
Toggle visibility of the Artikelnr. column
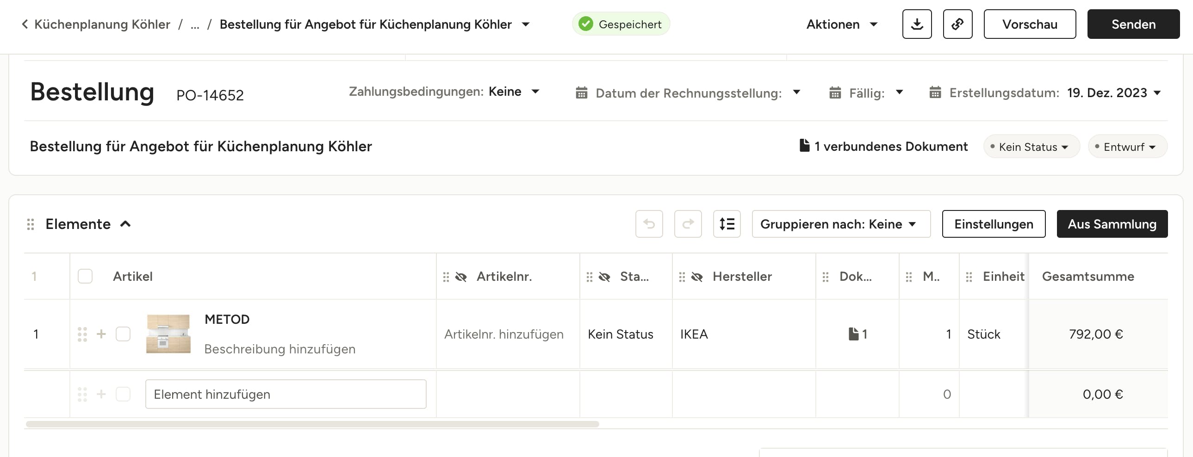pyautogui.click(x=461, y=277)
